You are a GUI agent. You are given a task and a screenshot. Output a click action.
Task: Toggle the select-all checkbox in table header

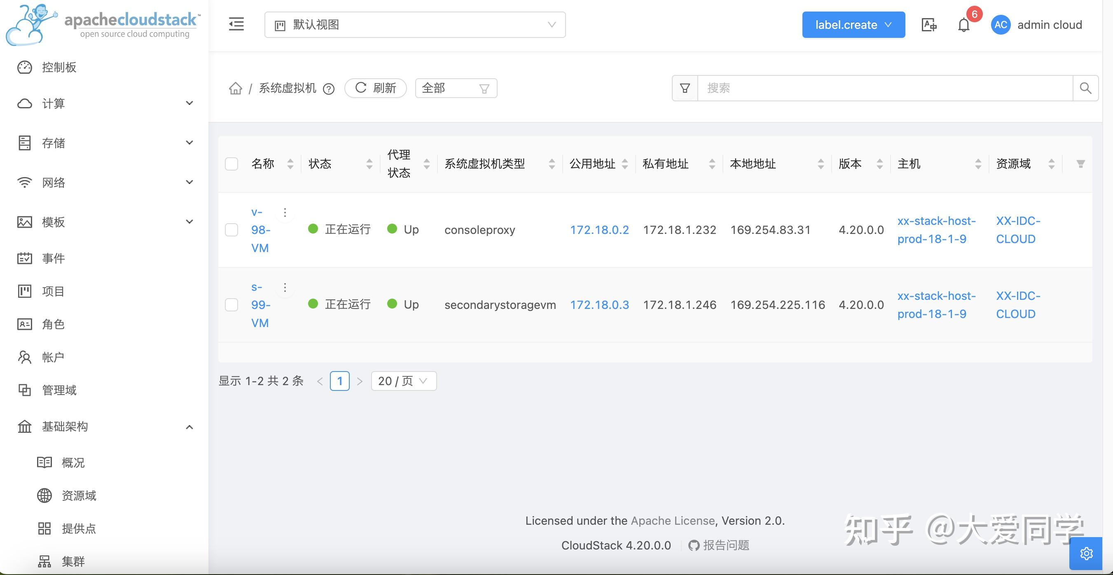click(x=231, y=164)
